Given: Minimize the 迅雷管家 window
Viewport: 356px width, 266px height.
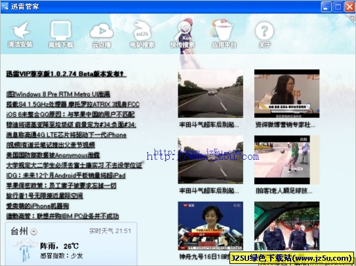Looking at the screenshot, I should 326,7.
